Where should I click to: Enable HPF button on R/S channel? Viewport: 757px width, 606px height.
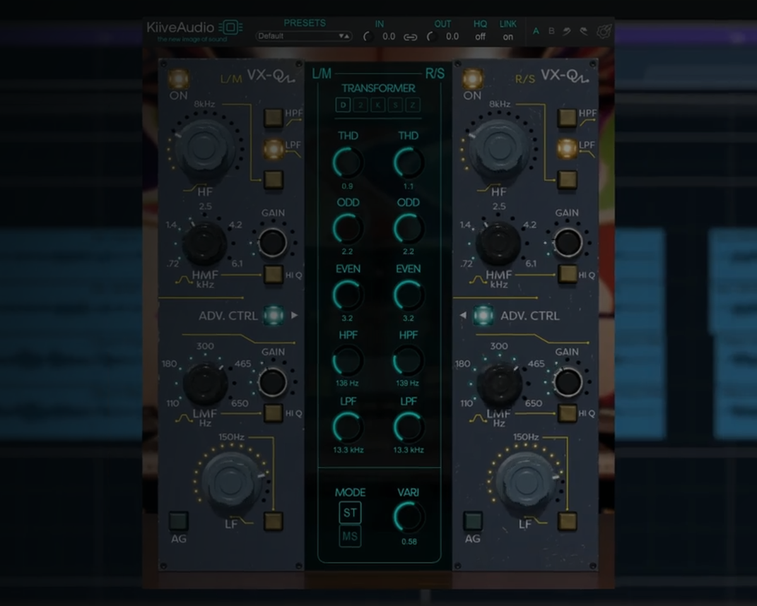click(567, 117)
